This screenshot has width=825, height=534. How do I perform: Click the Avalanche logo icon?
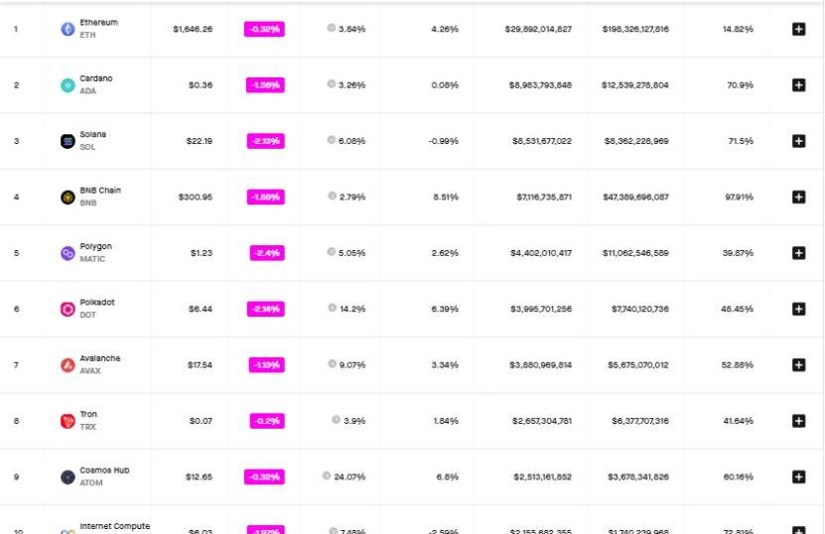68,365
